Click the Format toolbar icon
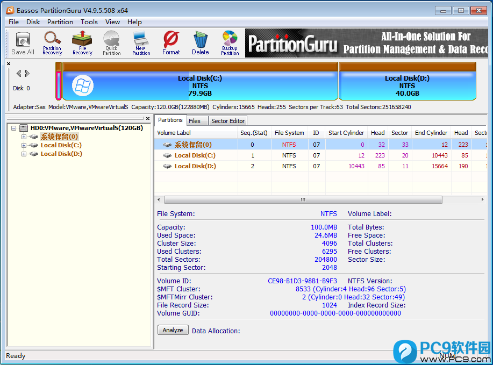 (x=171, y=44)
